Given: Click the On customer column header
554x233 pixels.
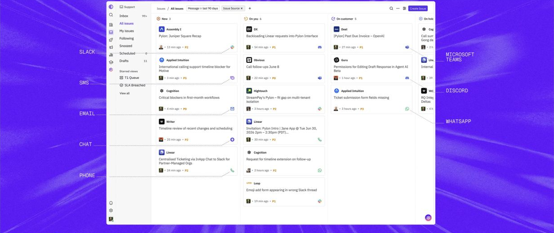Looking at the screenshot, I should tap(344, 19).
